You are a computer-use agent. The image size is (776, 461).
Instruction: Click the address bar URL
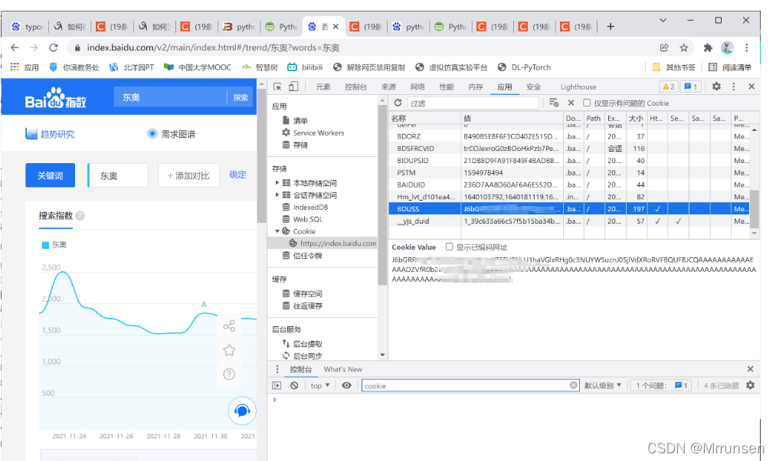(213, 47)
